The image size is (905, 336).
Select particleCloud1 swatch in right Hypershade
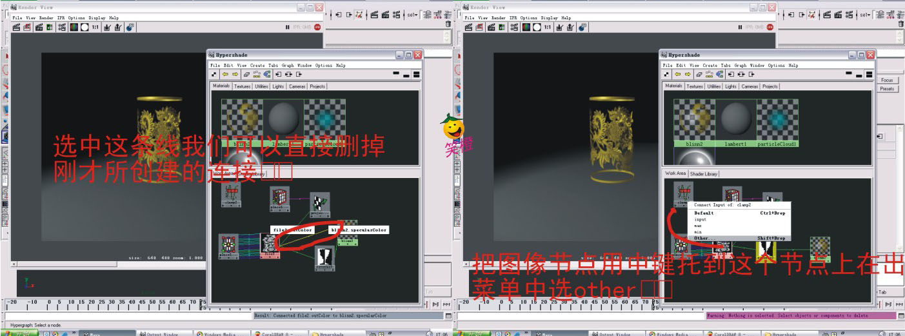pos(777,123)
